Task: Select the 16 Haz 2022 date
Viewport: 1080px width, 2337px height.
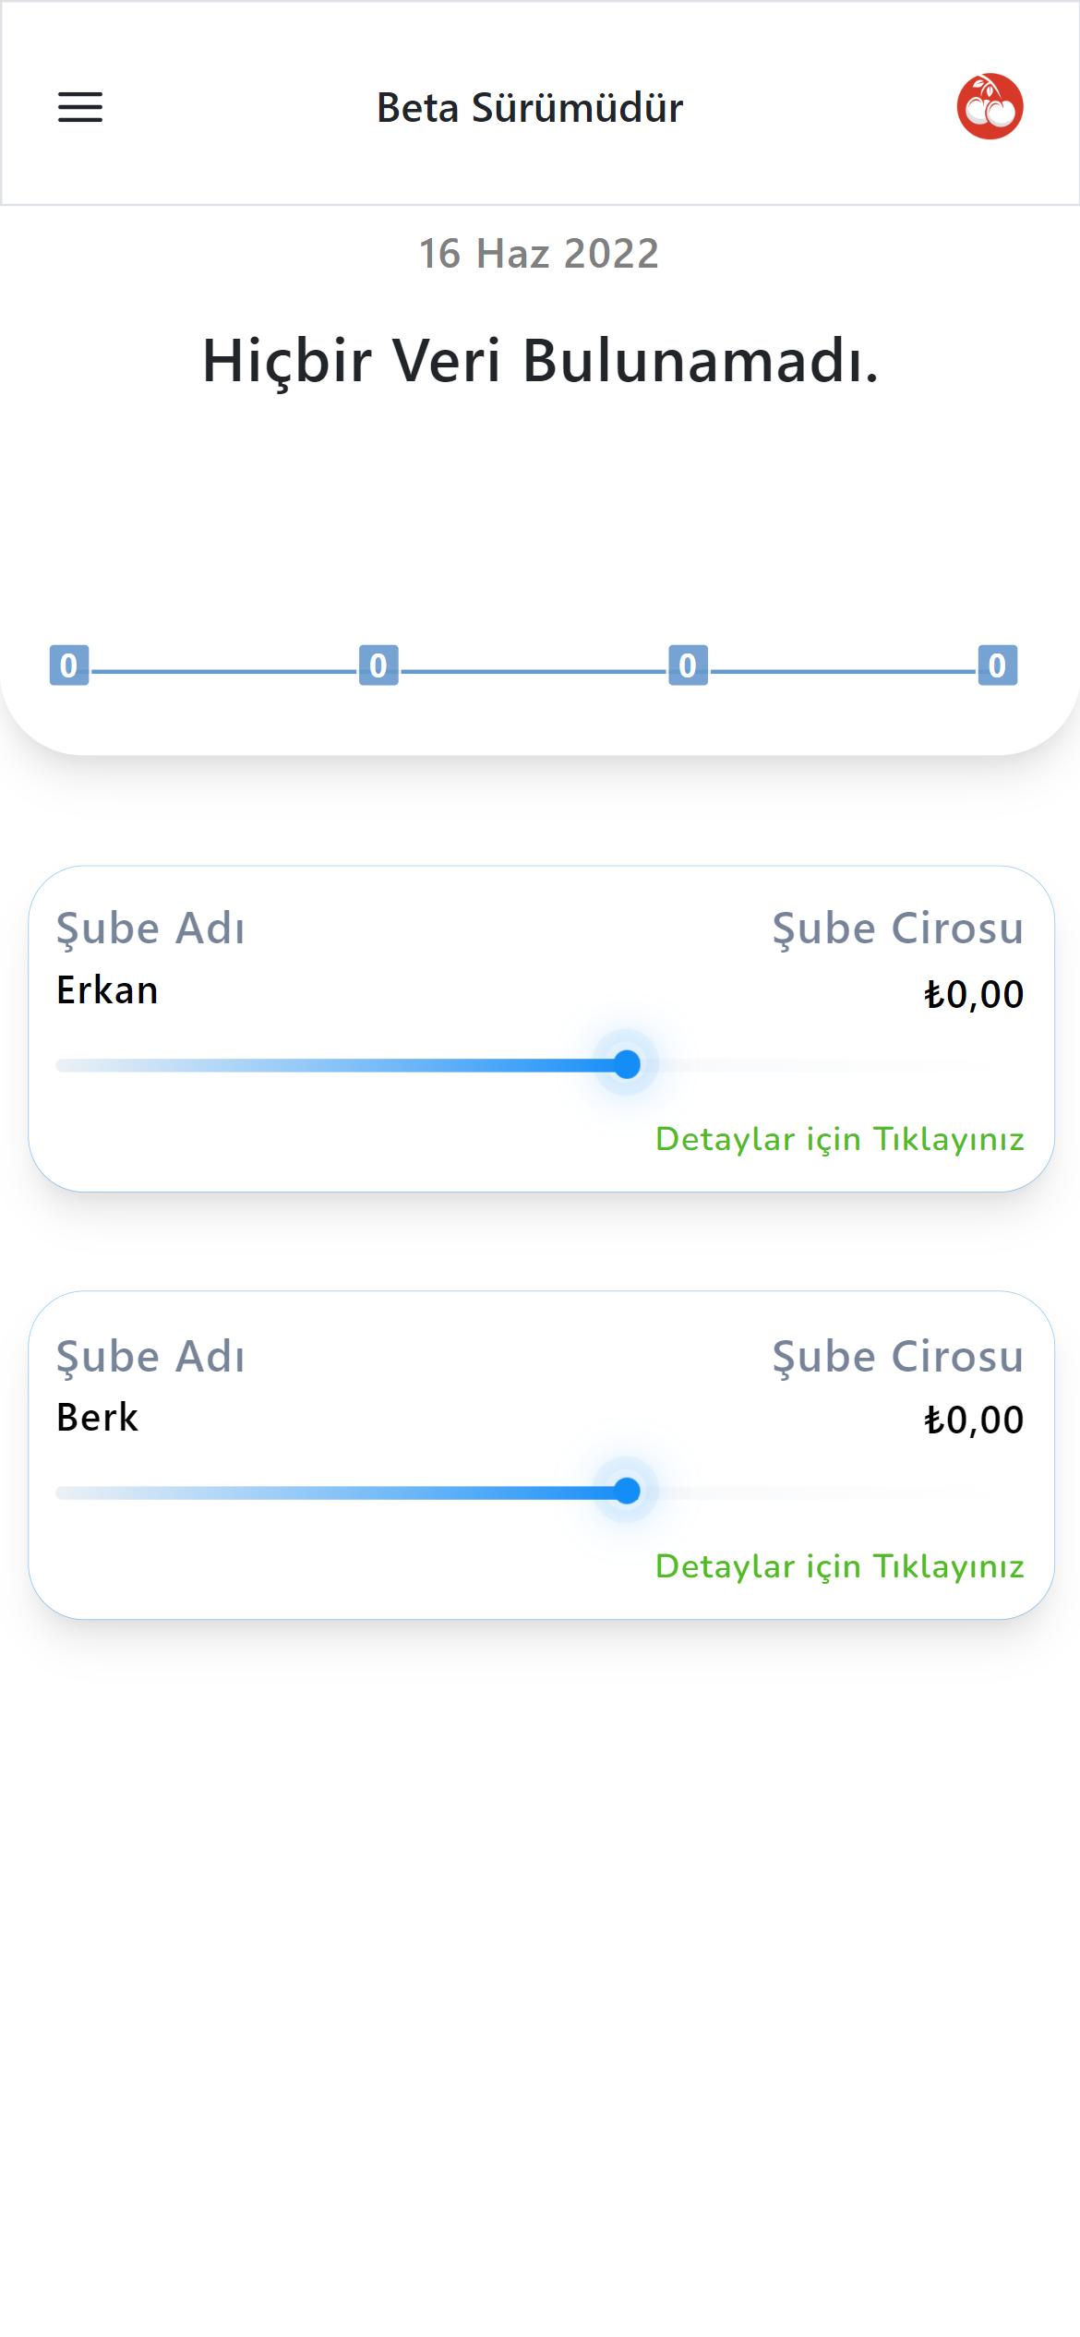Action: 539,254
